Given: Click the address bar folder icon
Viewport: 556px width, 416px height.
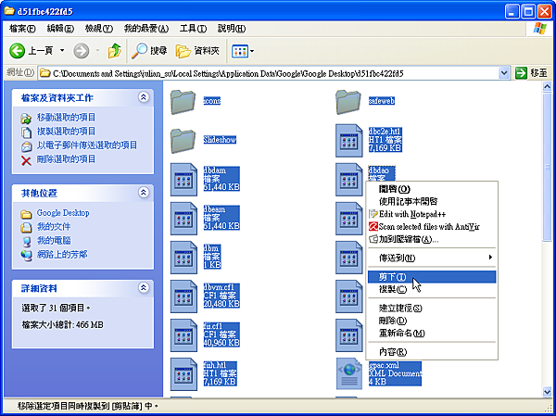Looking at the screenshot, I should tap(44, 73).
